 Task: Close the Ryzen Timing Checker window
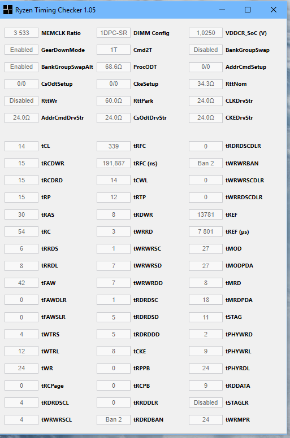tap(274, 10)
